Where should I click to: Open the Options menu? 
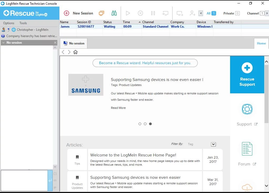click(x=9, y=23)
